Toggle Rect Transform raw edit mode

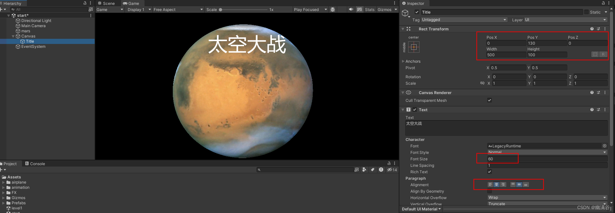(x=603, y=55)
